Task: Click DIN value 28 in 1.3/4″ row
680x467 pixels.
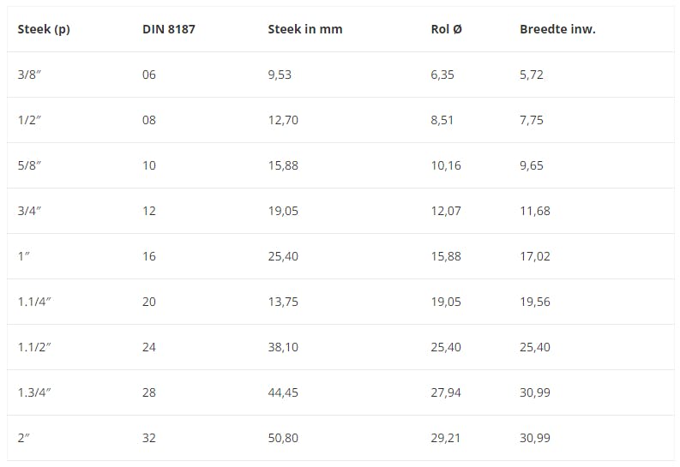Action: point(149,392)
